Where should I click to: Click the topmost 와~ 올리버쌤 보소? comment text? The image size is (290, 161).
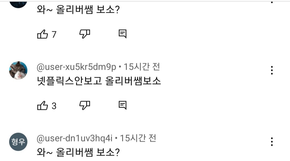tap(78, 10)
